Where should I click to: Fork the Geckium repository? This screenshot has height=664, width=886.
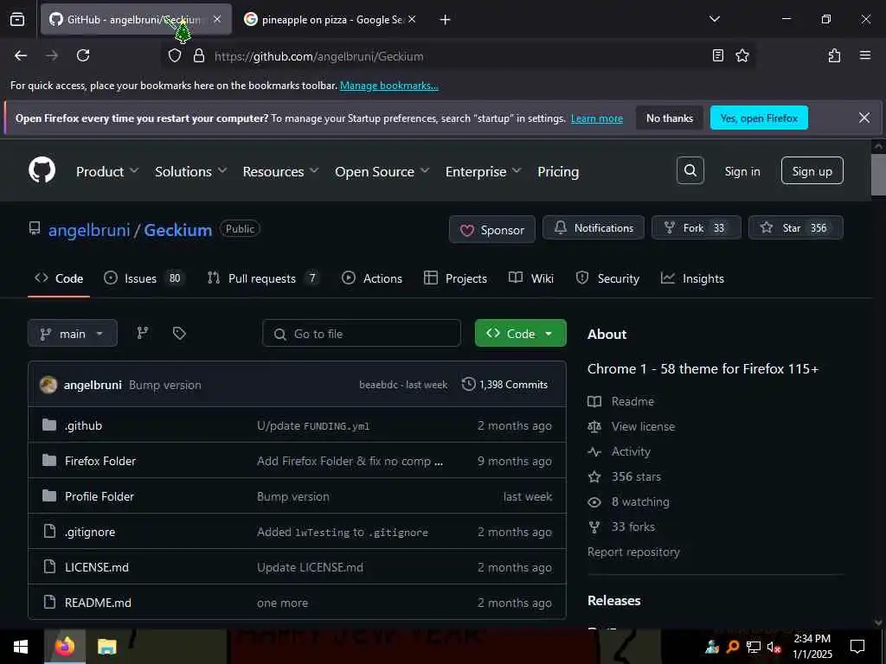pos(697,227)
